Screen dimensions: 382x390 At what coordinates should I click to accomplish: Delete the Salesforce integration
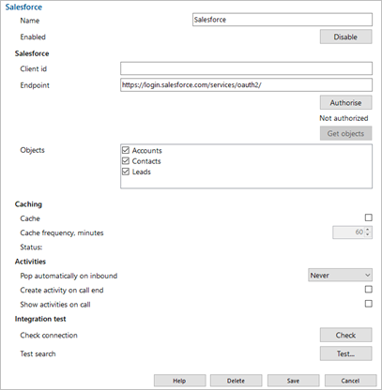point(236,381)
